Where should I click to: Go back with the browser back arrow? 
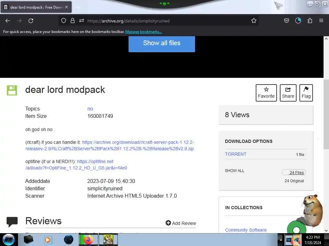point(8,21)
